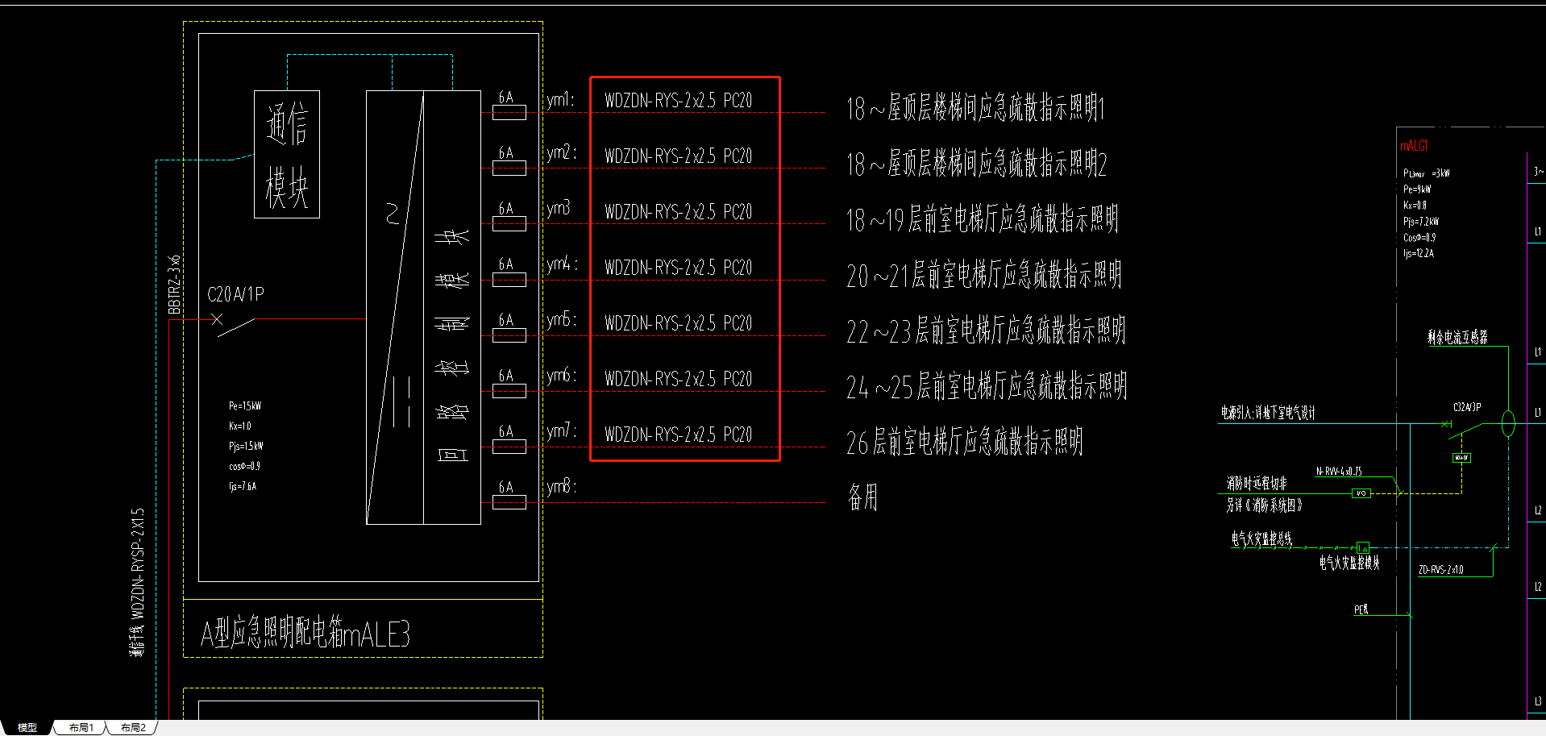
Task: Click the 6A fuse symbol on ym1
Action: [x=509, y=113]
